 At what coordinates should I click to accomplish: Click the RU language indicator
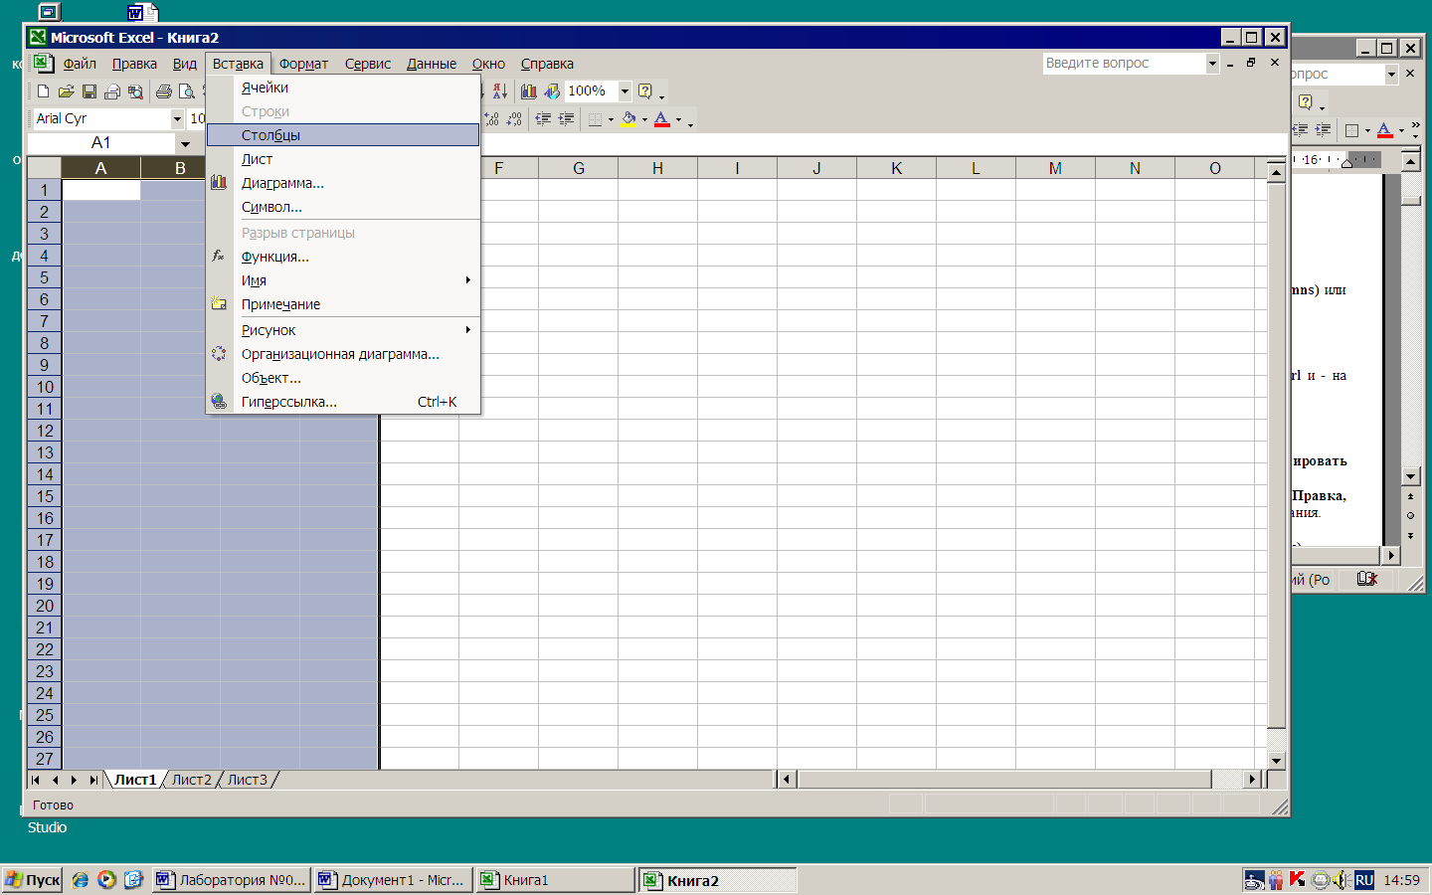click(x=1363, y=880)
